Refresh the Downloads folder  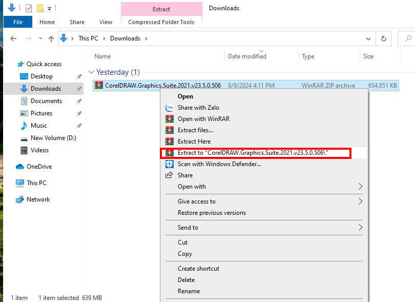(384, 38)
